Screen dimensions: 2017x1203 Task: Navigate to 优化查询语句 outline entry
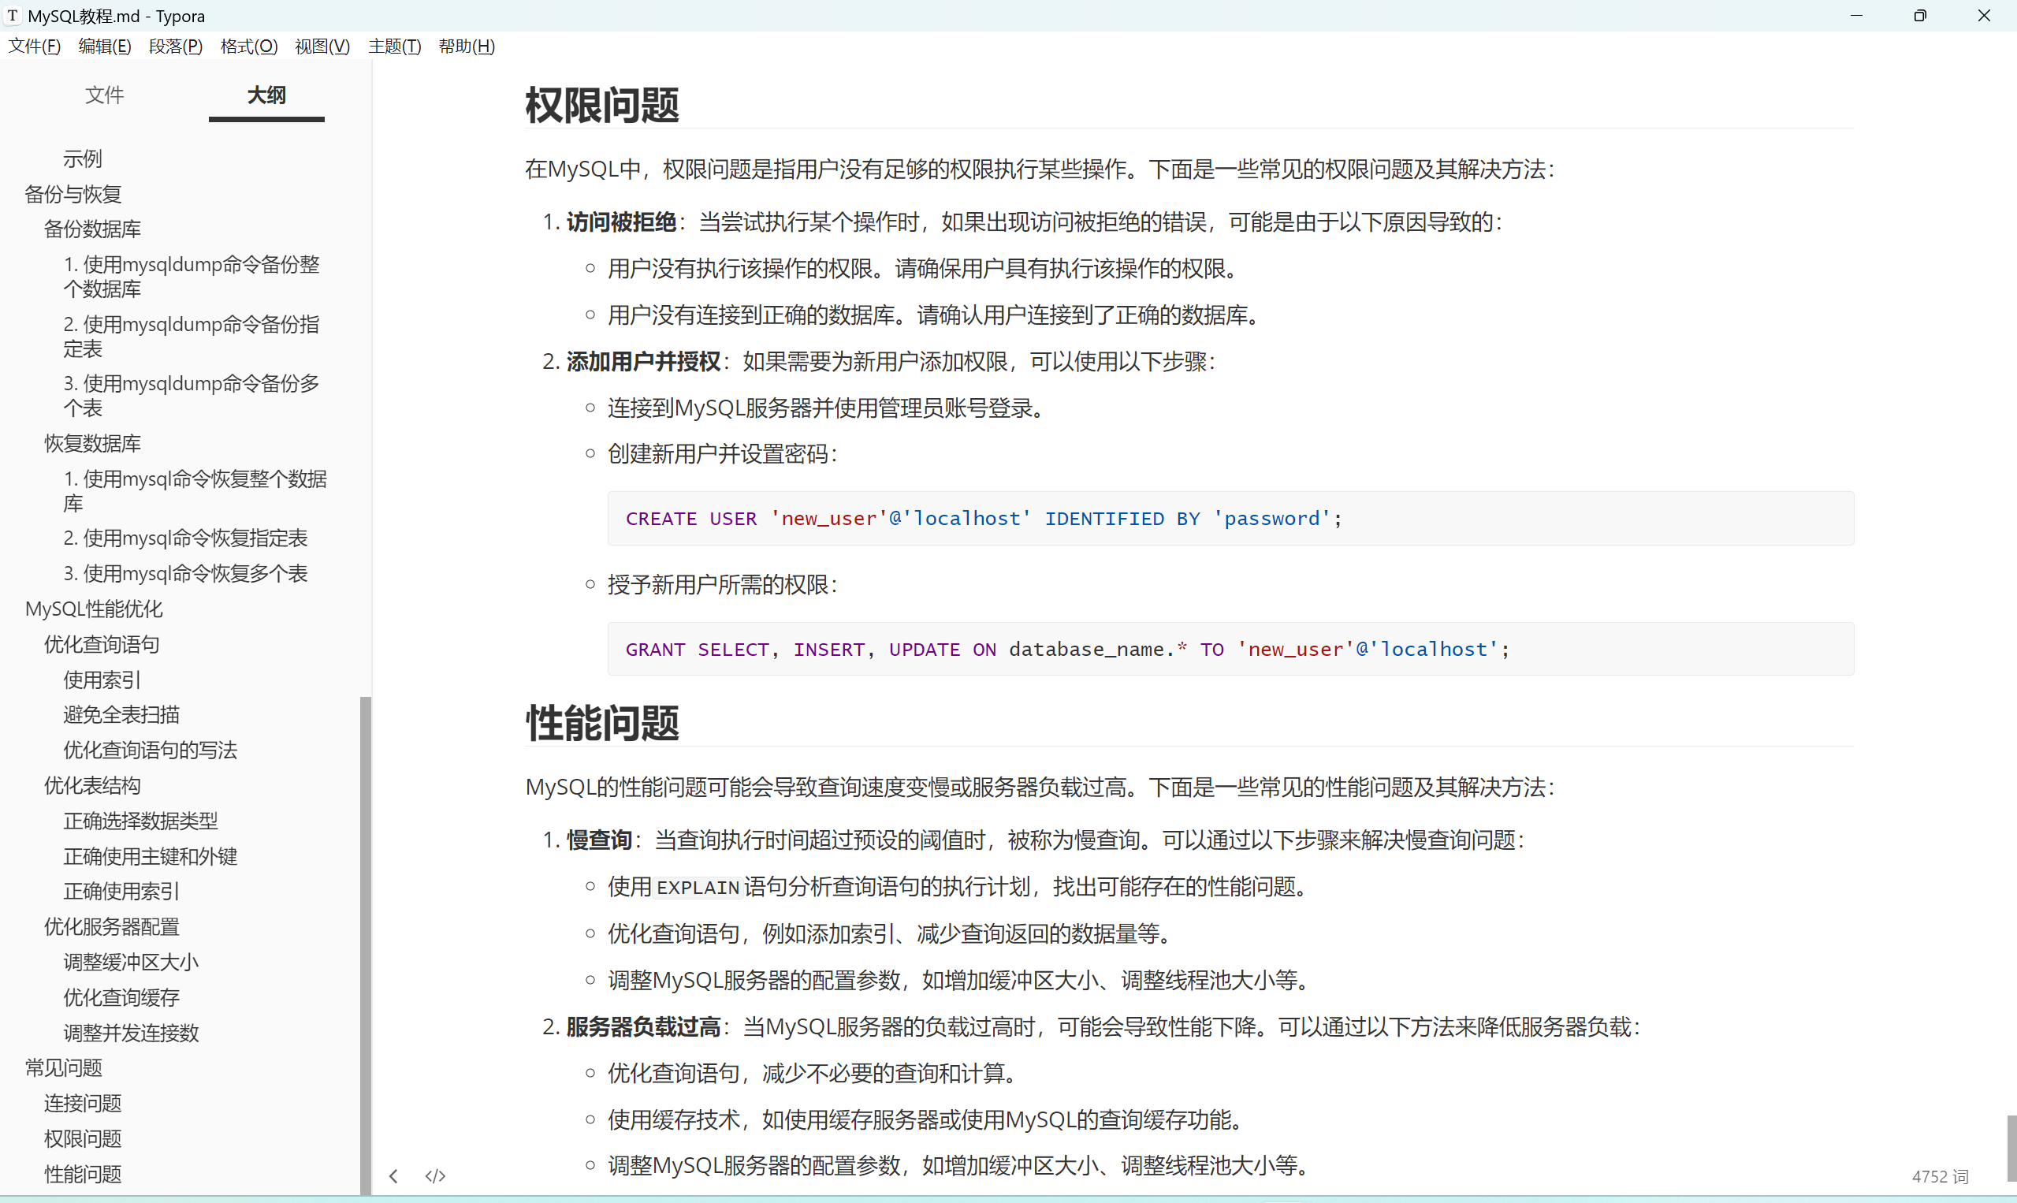pos(102,645)
